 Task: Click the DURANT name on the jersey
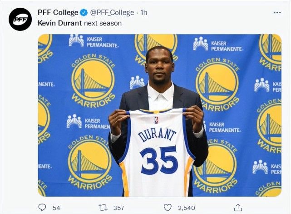click(x=157, y=135)
